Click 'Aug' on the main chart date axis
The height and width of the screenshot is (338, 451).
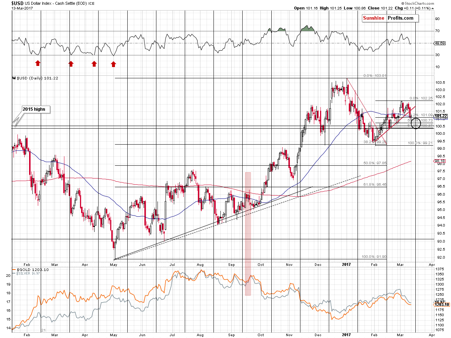pyautogui.click(x=201, y=265)
